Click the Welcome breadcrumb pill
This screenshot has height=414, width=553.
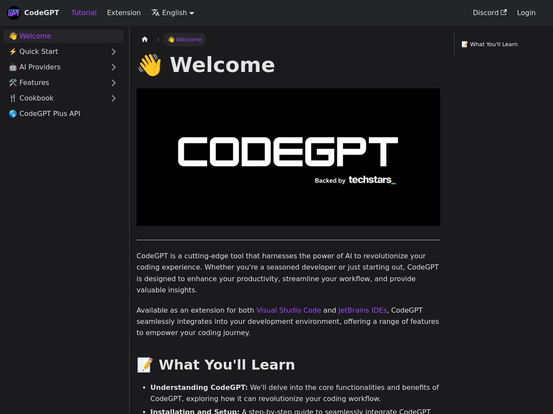(x=185, y=39)
